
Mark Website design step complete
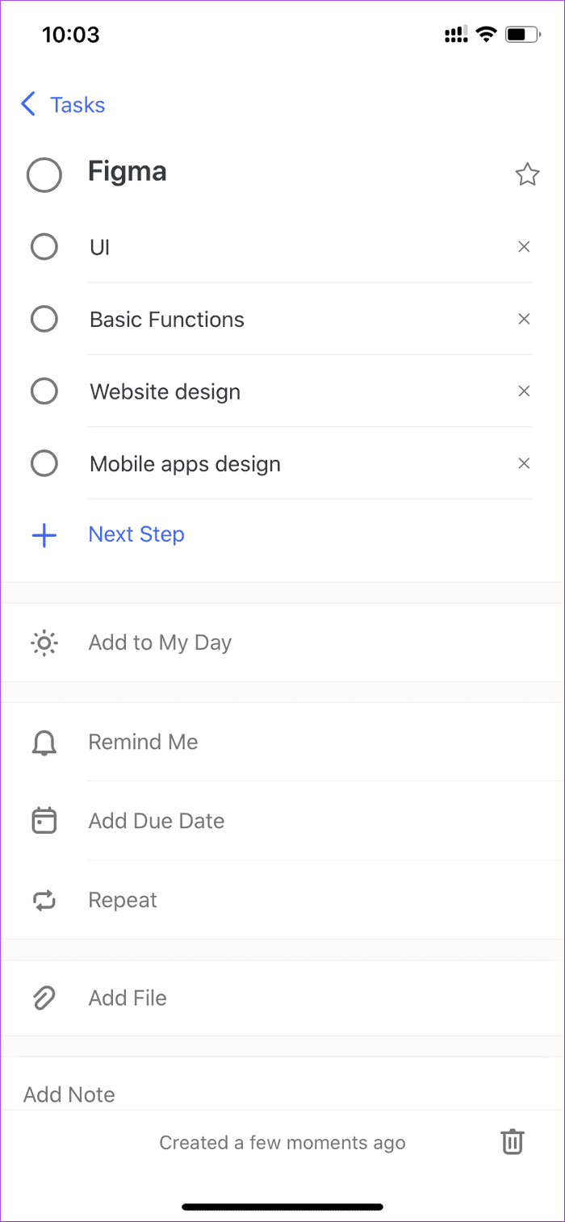(44, 391)
